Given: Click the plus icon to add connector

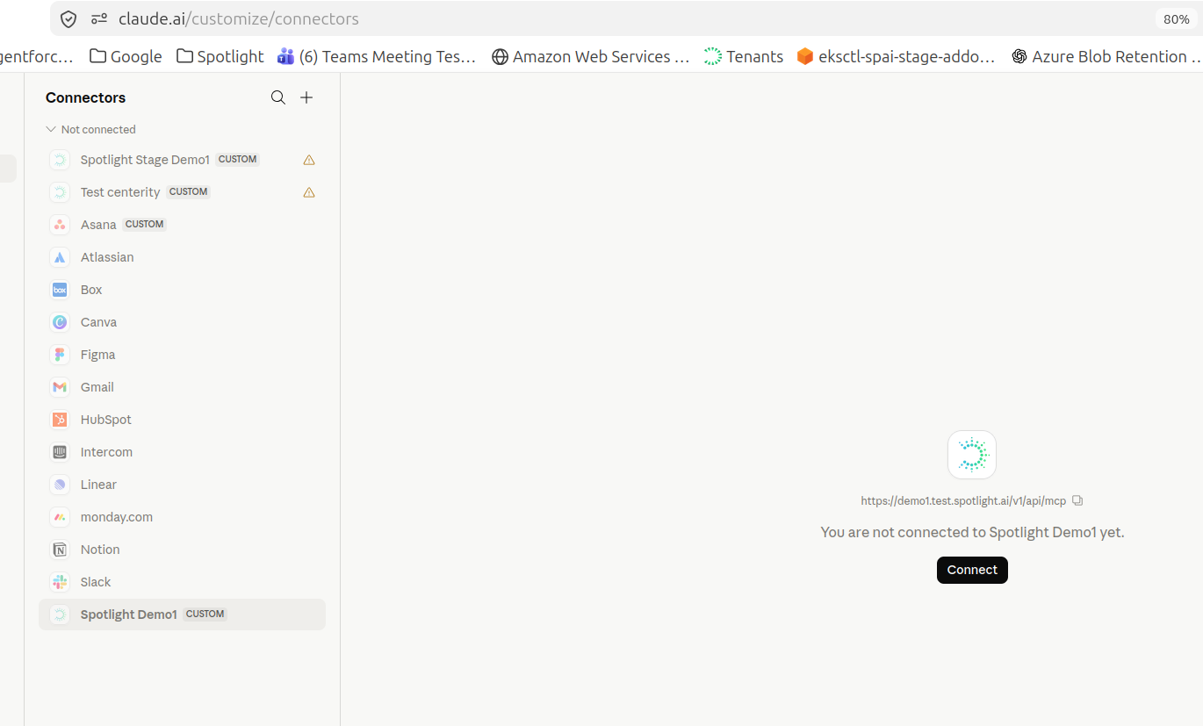Looking at the screenshot, I should click(306, 97).
